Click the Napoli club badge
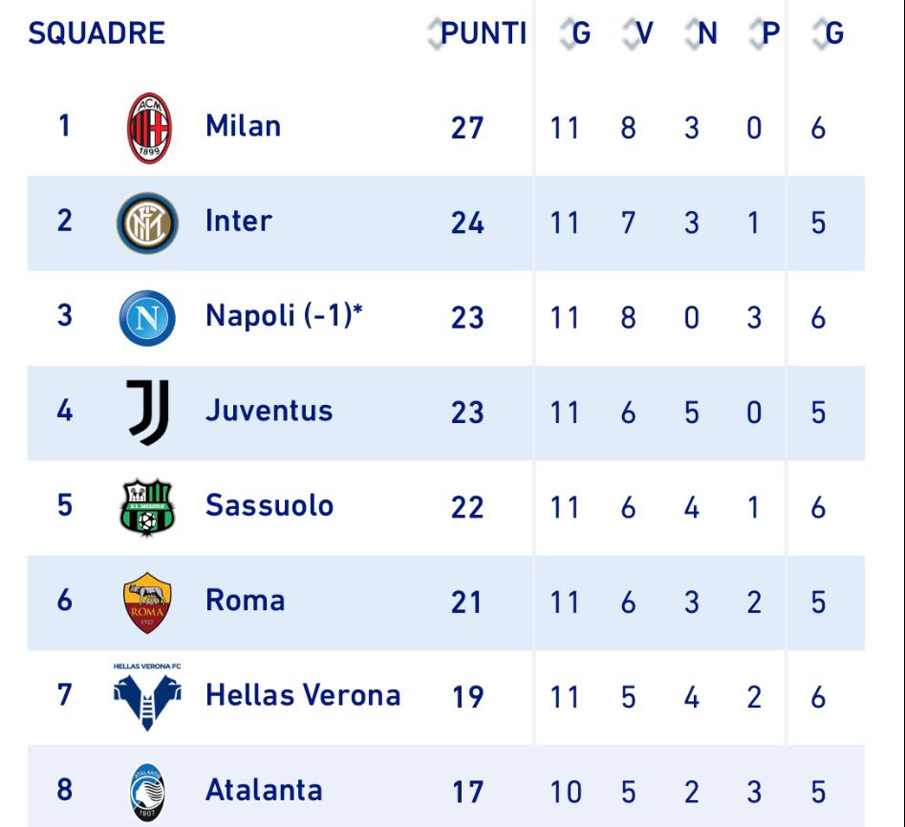 [x=148, y=318]
